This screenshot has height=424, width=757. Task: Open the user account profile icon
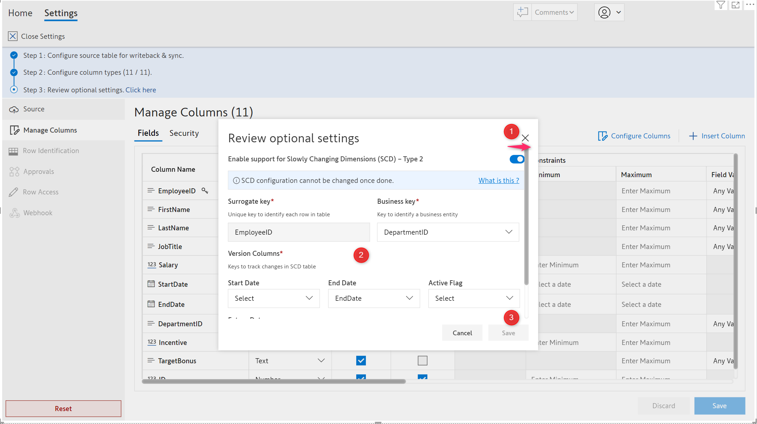[604, 12]
